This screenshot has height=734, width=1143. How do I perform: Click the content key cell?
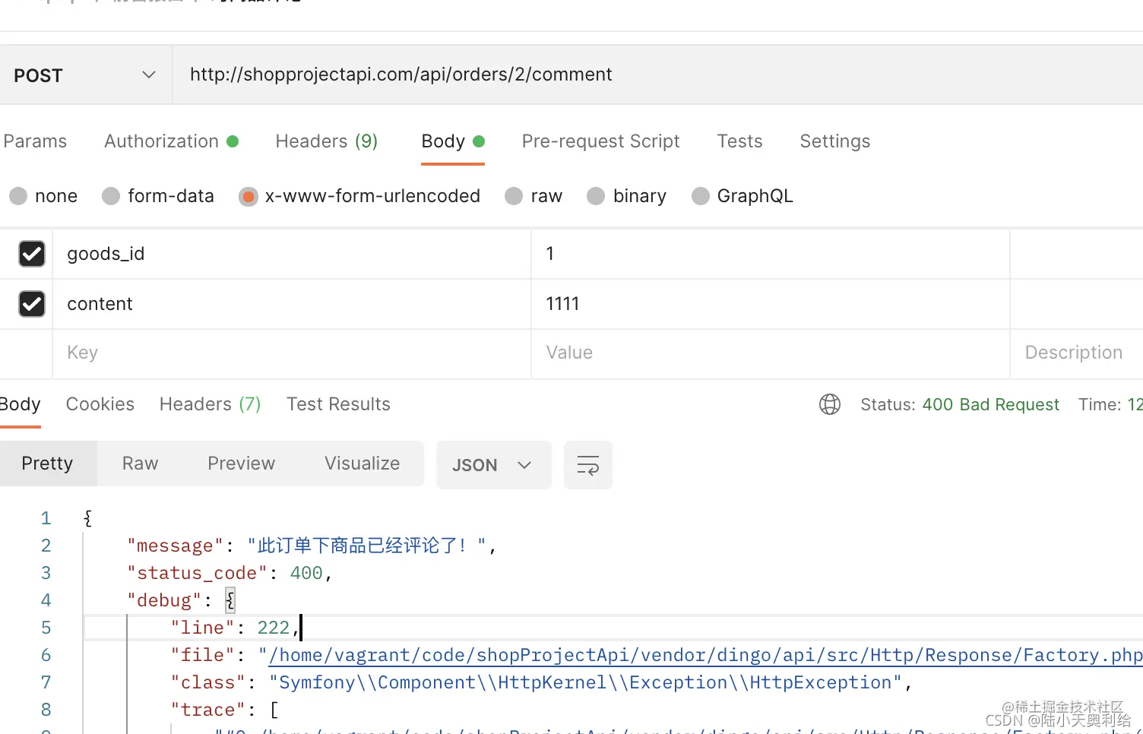[292, 304]
